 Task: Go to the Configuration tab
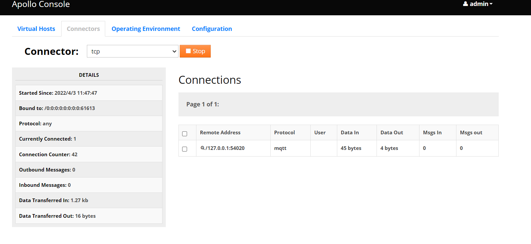point(212,29)
